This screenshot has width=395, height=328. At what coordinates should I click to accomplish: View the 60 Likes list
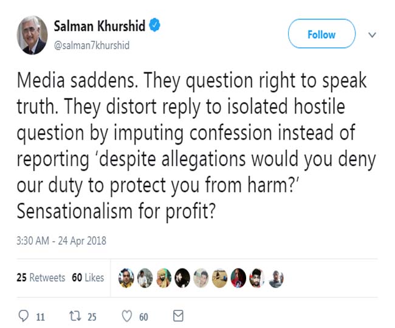pos(88,278)
